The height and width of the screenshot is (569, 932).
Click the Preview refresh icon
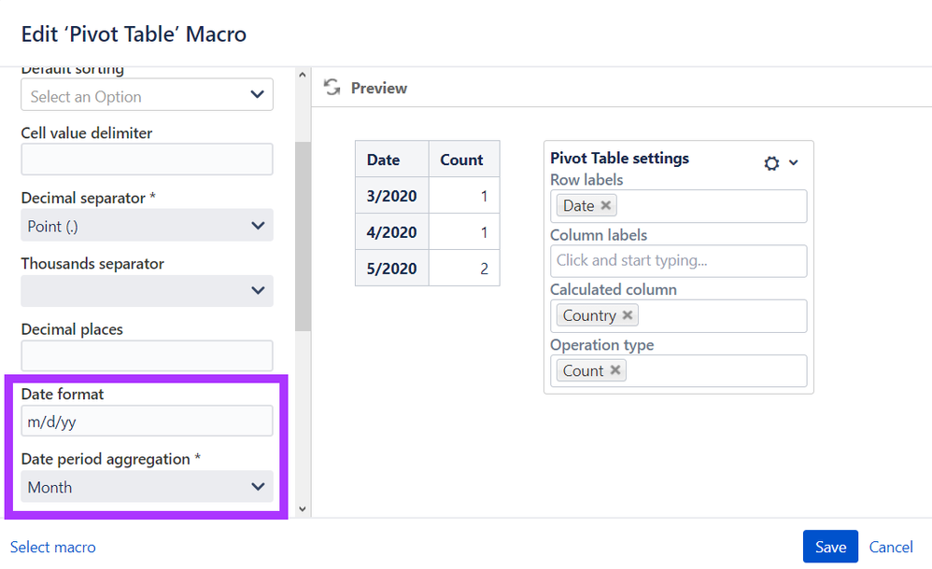[x=331, y=88]
